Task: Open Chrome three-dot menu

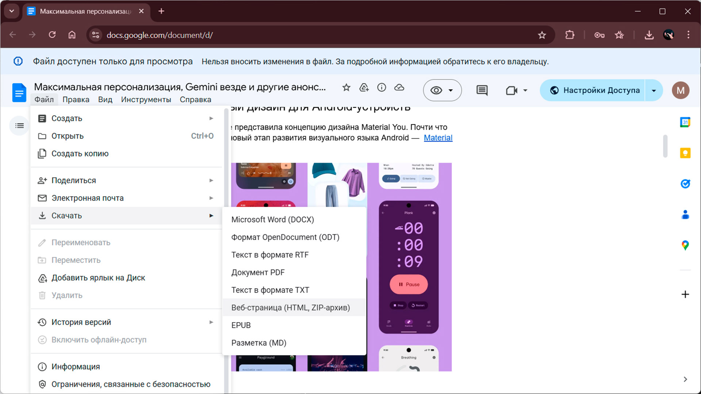Action: [x=688, y=35]
